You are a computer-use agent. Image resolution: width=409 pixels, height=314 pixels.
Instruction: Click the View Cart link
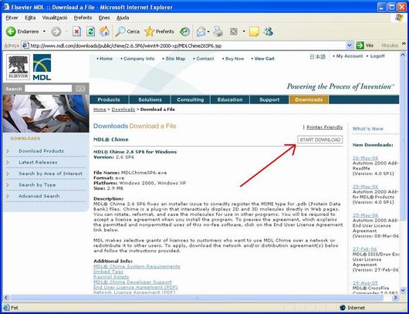264,59
